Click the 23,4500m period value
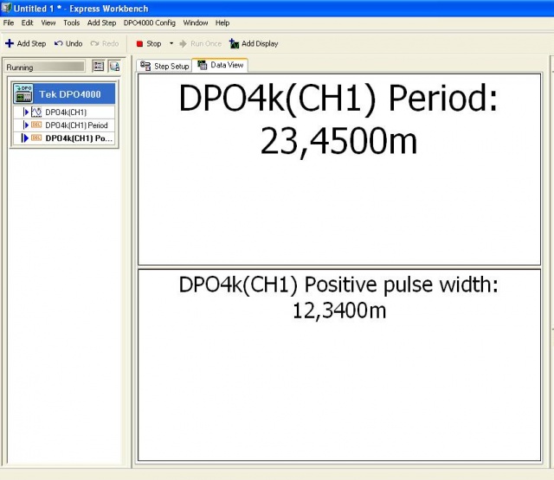Screen dimensions: 554x480 [x=338, y=142]
